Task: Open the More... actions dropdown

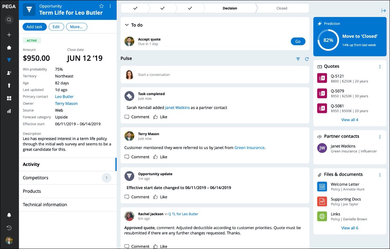Action: (x=76, y=27)
